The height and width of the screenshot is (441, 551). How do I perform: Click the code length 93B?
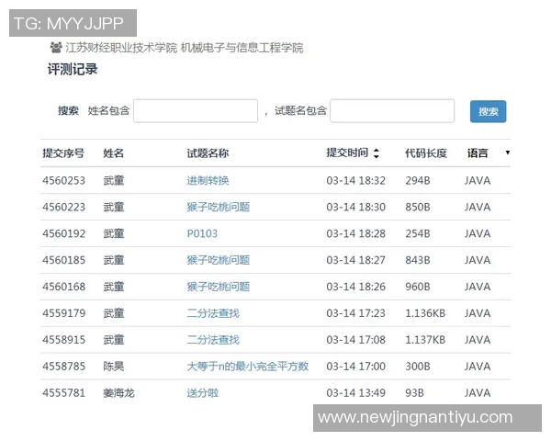tap(414, 393)
